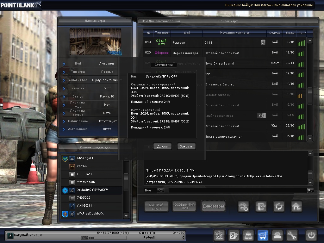Sort rooms by the Пинг column header
The height and width of the screenshot is (243, 324).
302,33
